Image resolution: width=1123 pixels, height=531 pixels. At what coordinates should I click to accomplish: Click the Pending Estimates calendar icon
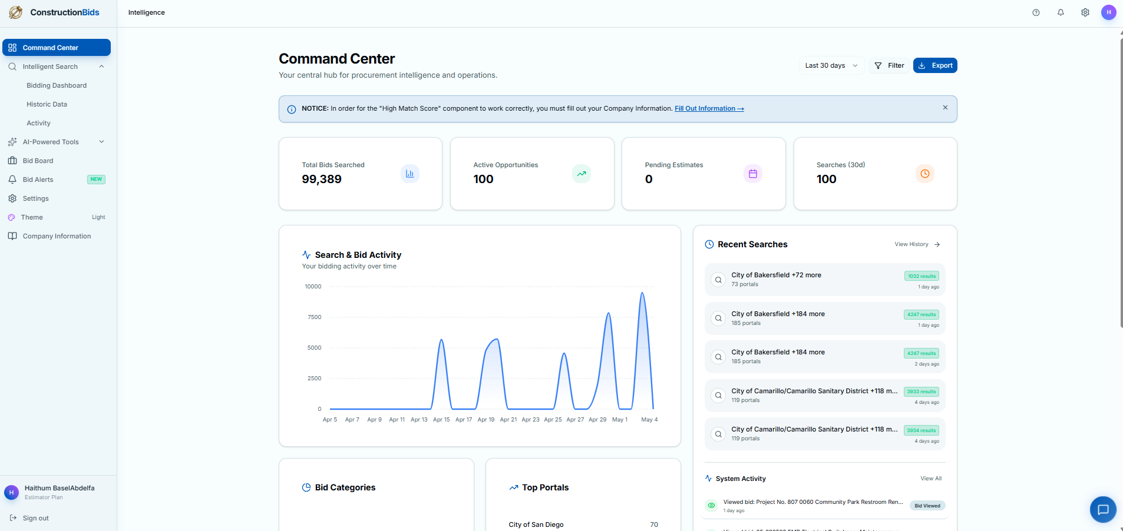point(753,174)
